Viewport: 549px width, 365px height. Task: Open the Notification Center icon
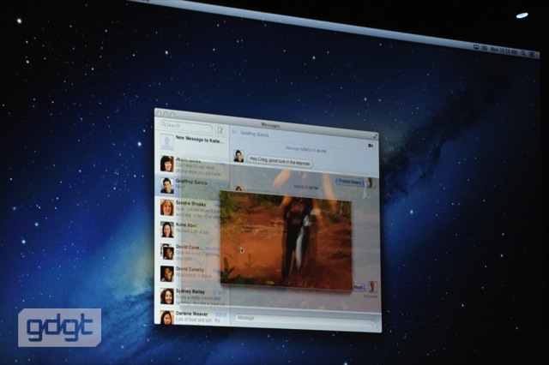pos(532,54)
